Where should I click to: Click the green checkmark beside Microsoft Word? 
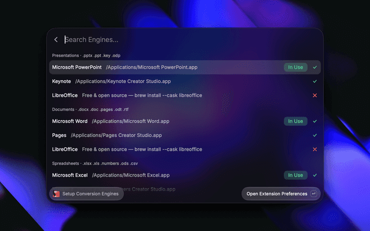pyautogui.click(x=314, y=121)
